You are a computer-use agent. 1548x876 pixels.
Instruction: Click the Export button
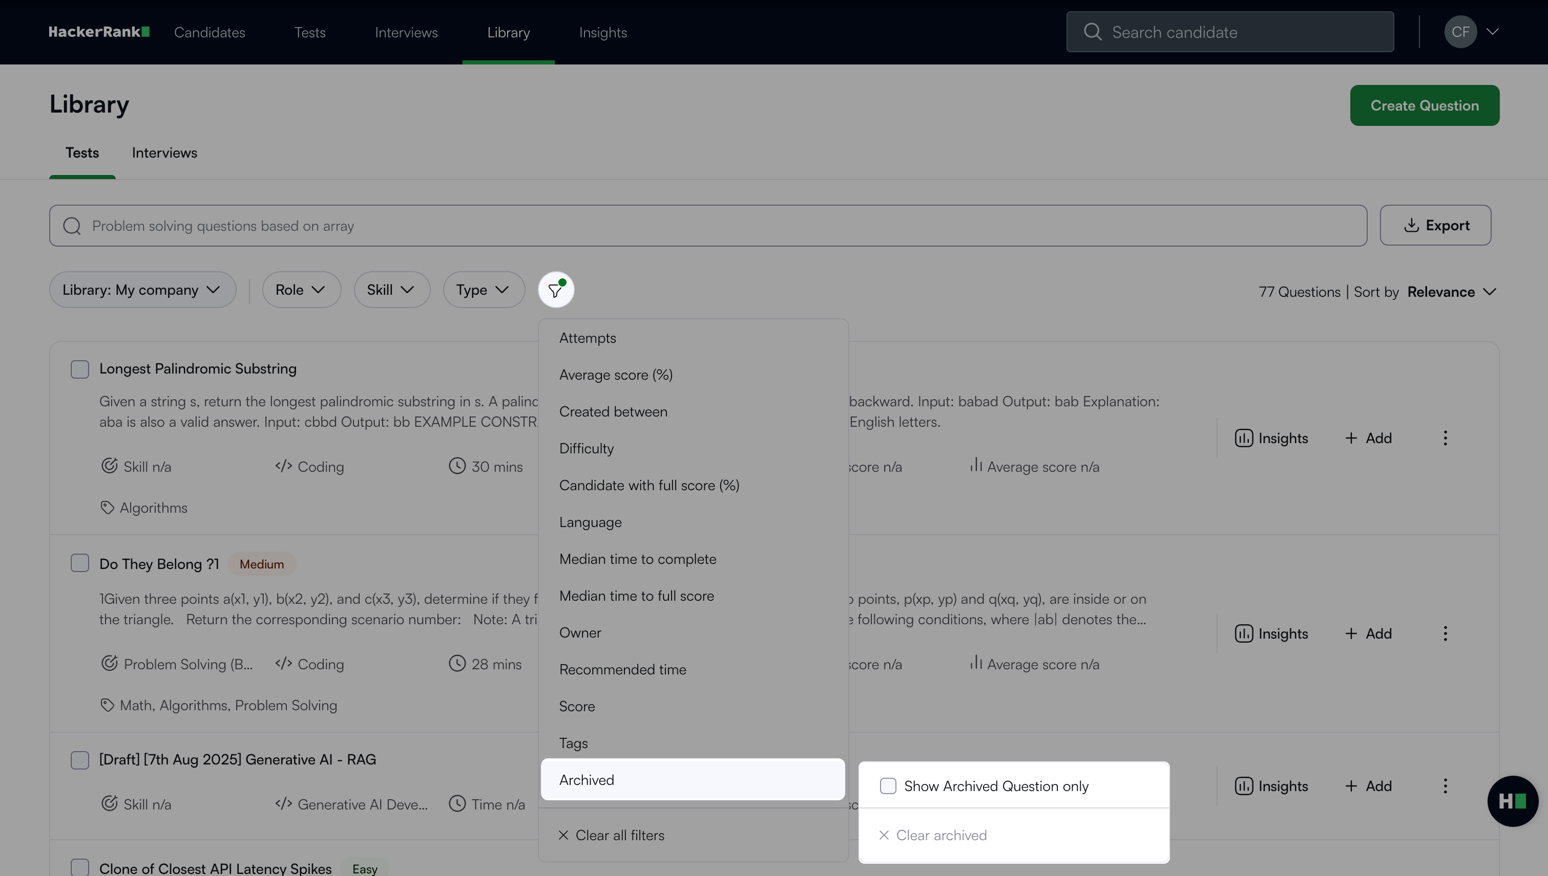(1435, 226)
